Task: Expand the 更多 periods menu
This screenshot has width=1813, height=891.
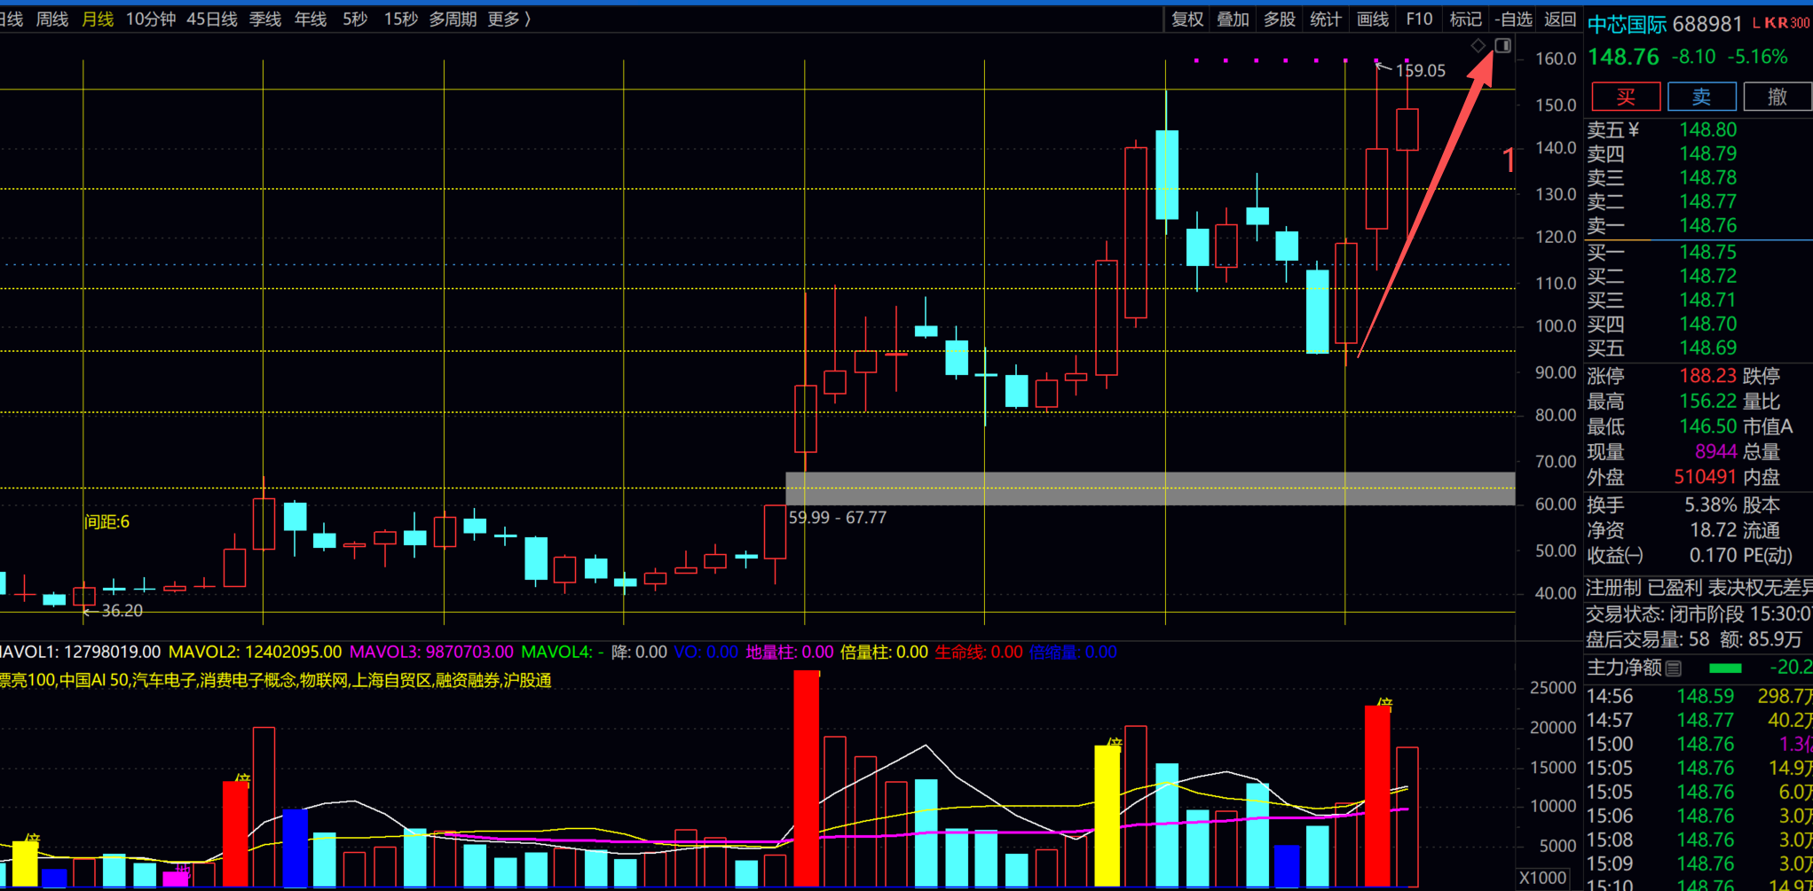Action: pos(509,19)
